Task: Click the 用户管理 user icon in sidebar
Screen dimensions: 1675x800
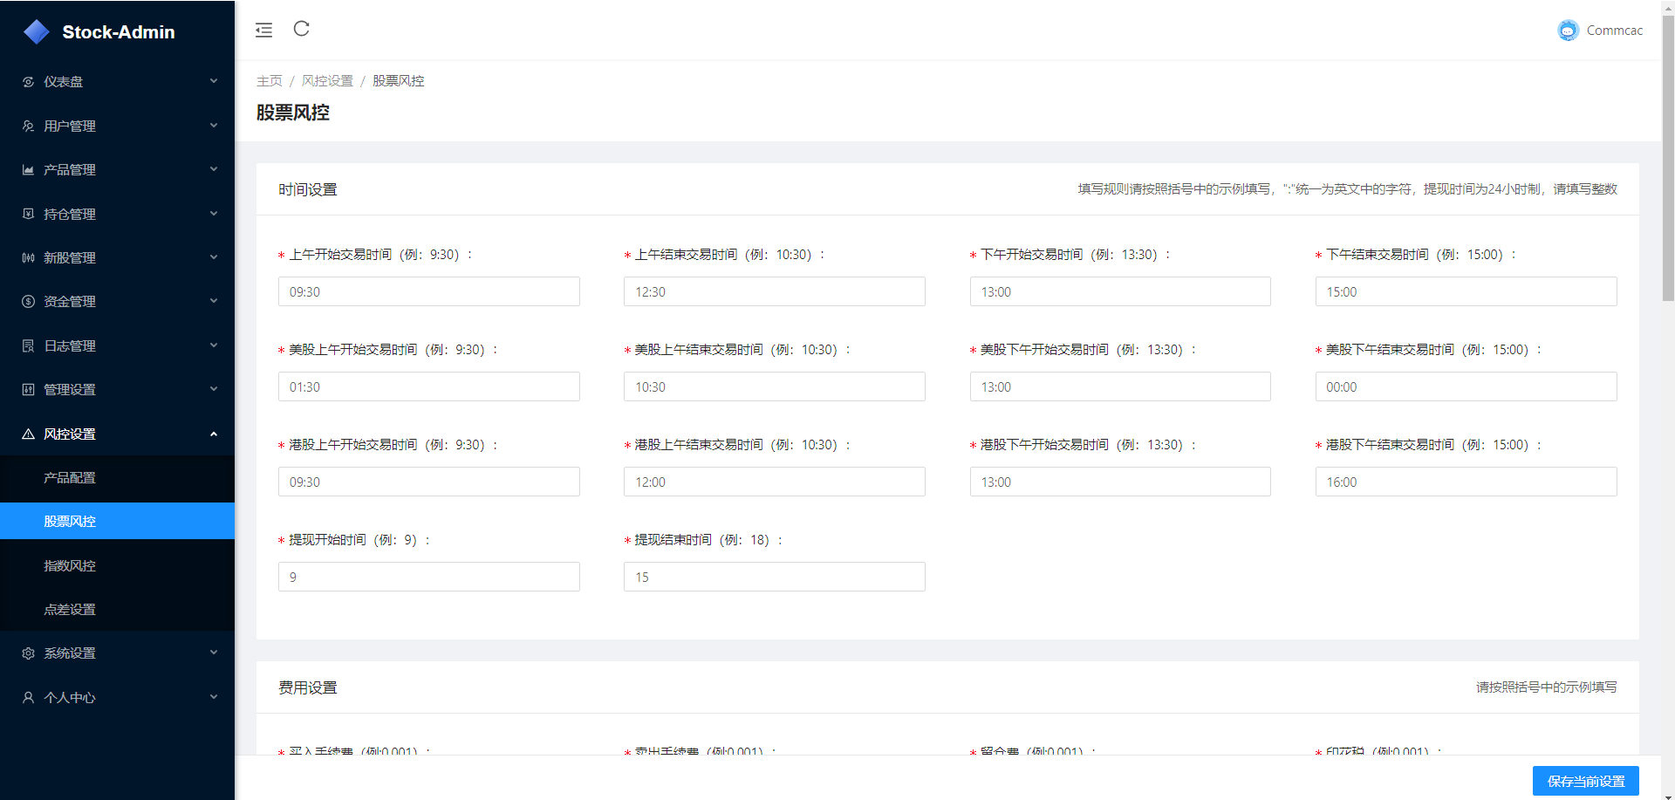Action: click(x=28, y=126)
